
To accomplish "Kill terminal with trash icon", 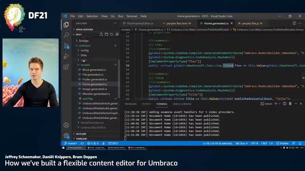I will point(290,104).
